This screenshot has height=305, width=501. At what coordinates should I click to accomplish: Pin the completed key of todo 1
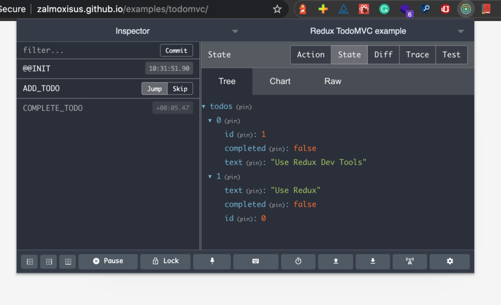277,205
